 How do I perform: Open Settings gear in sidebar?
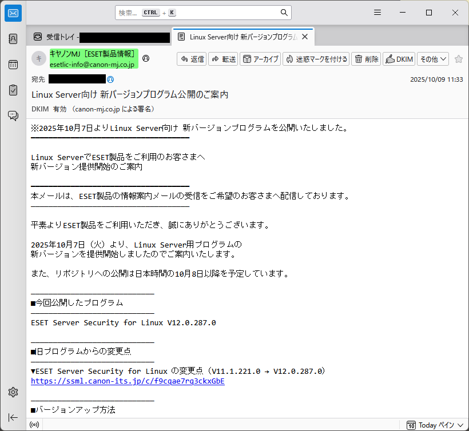point(13,392)
